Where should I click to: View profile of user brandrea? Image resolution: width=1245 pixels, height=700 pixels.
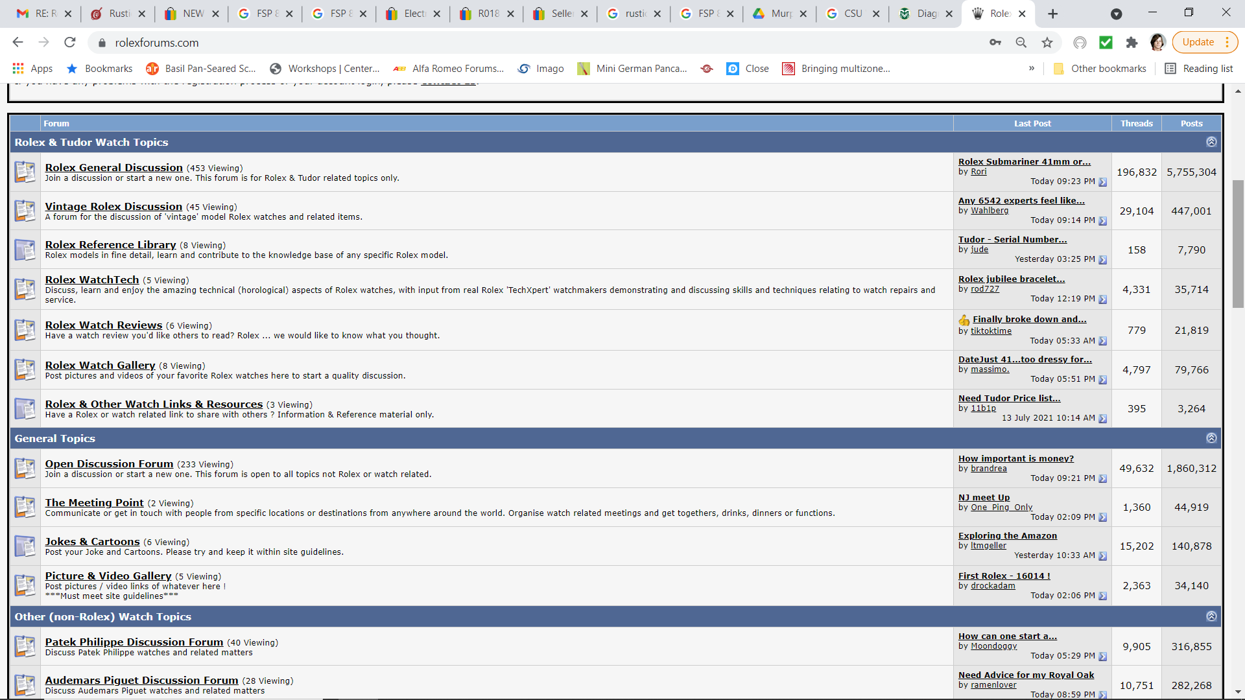989,468
